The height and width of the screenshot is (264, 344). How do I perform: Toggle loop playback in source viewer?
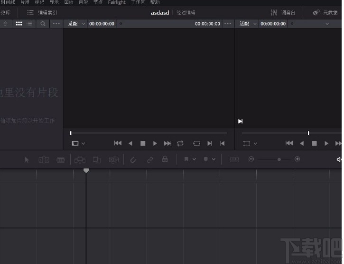point(180,143)
